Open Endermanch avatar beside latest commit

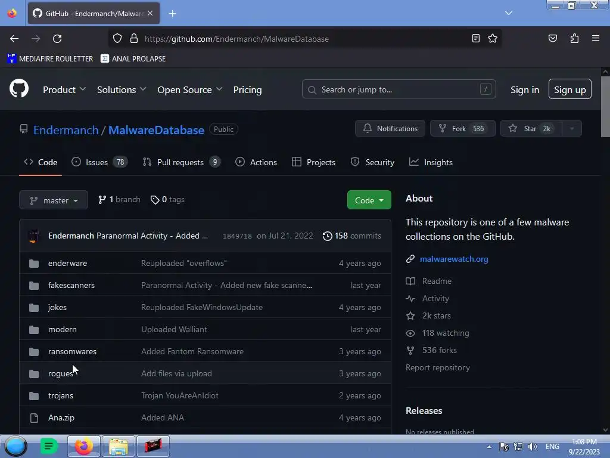pyautogui.click(x=34, y=236)
